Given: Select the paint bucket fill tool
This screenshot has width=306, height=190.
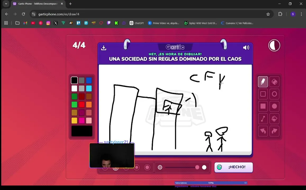Looking at the screenshot, I should click(274, 119).
